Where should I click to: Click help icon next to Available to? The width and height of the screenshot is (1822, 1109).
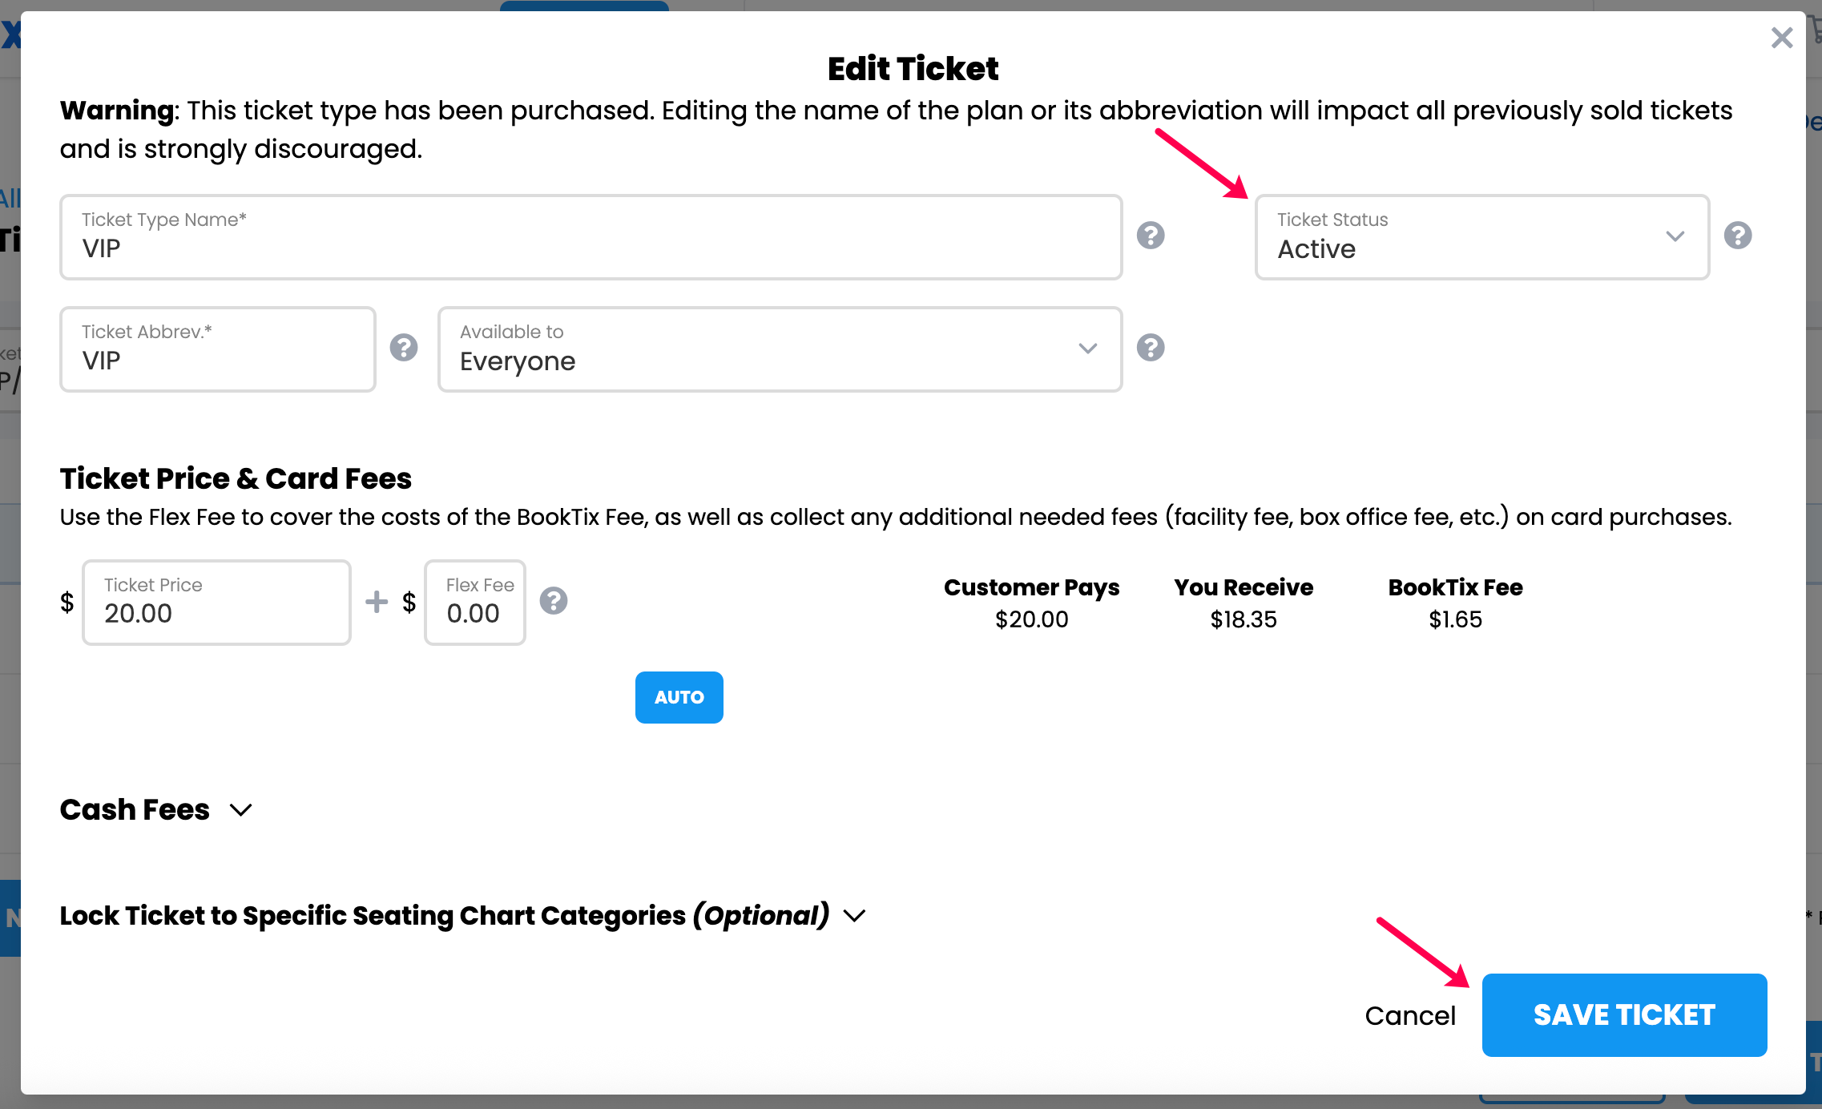coord(1151,348)
